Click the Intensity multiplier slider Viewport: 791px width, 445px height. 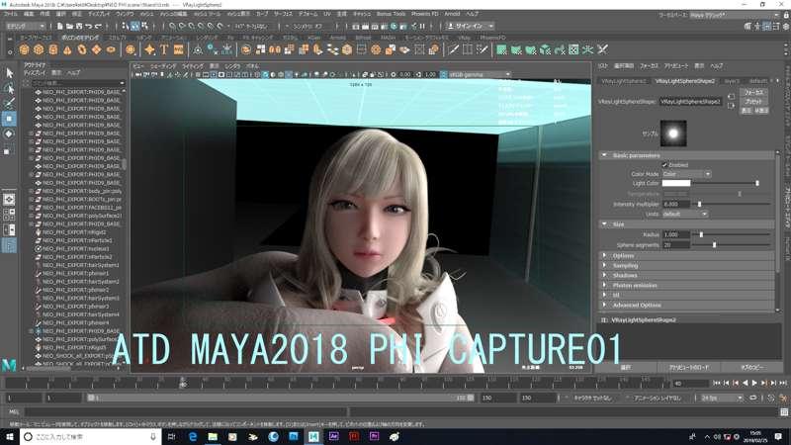732,205
